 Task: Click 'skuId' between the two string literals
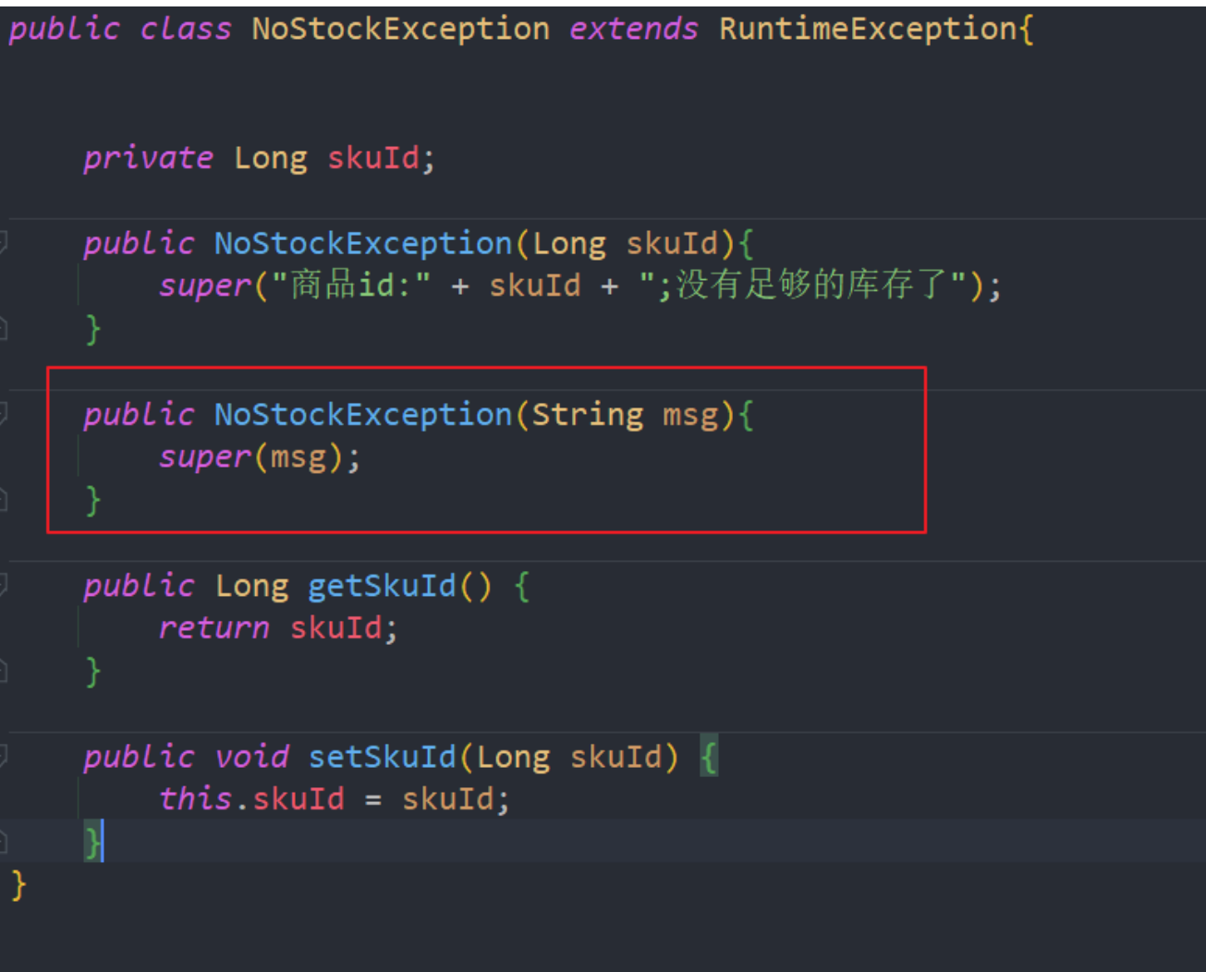535,286
